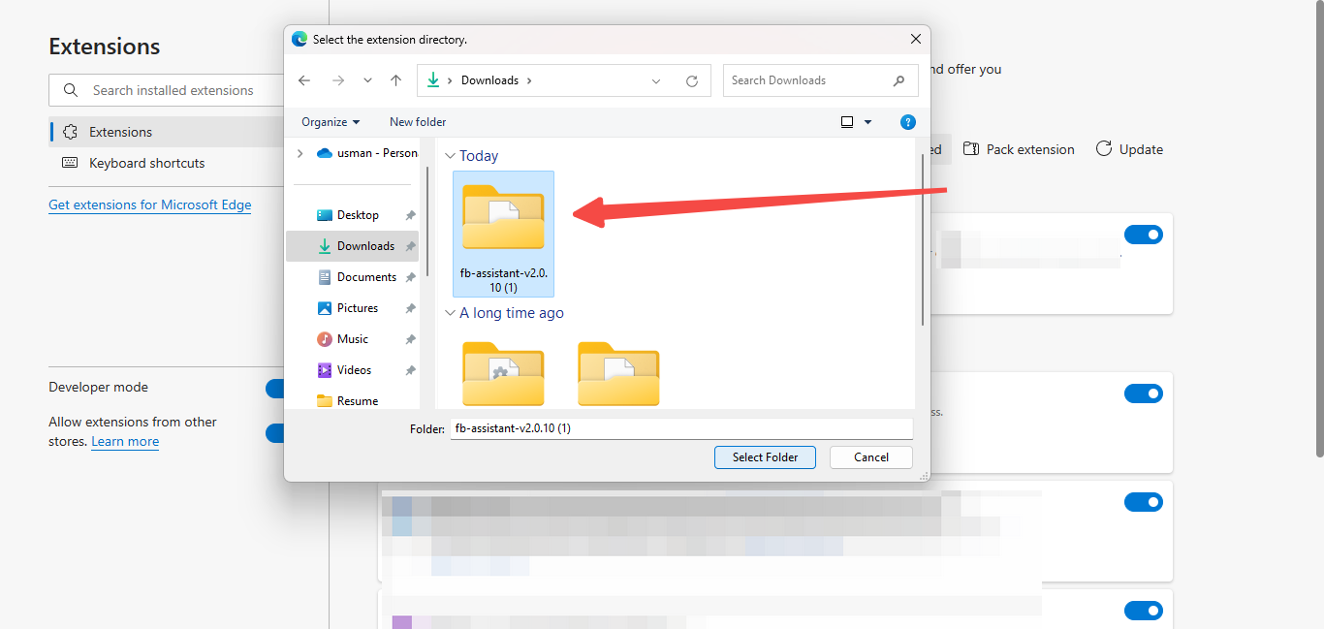
Task: Open the Organize dropdown menu
Action: 331,122
